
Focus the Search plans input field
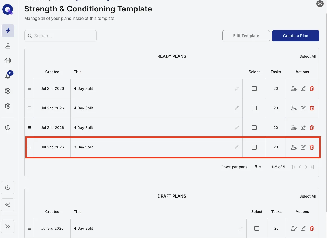pyautogui.click(x=60, y=36)
